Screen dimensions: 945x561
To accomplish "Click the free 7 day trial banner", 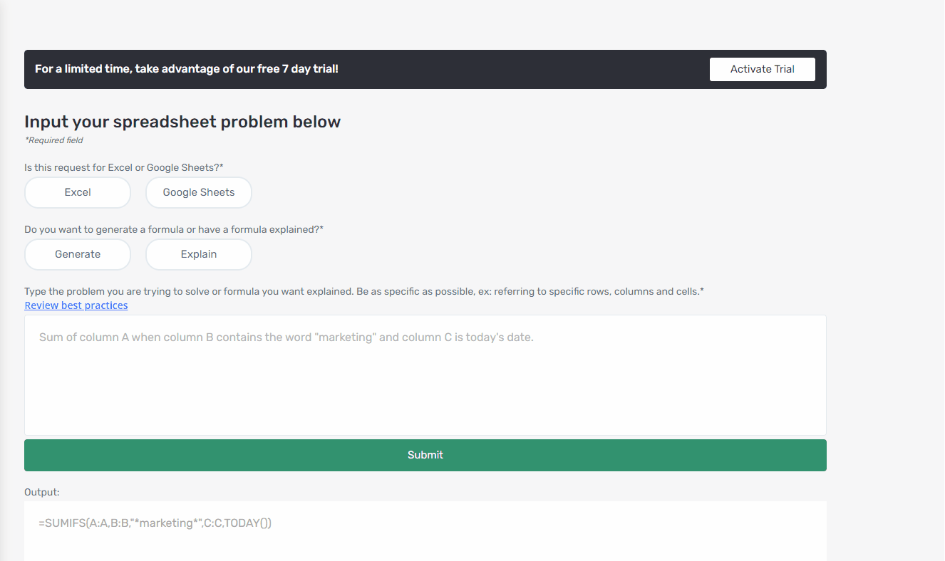I will 186,68.
